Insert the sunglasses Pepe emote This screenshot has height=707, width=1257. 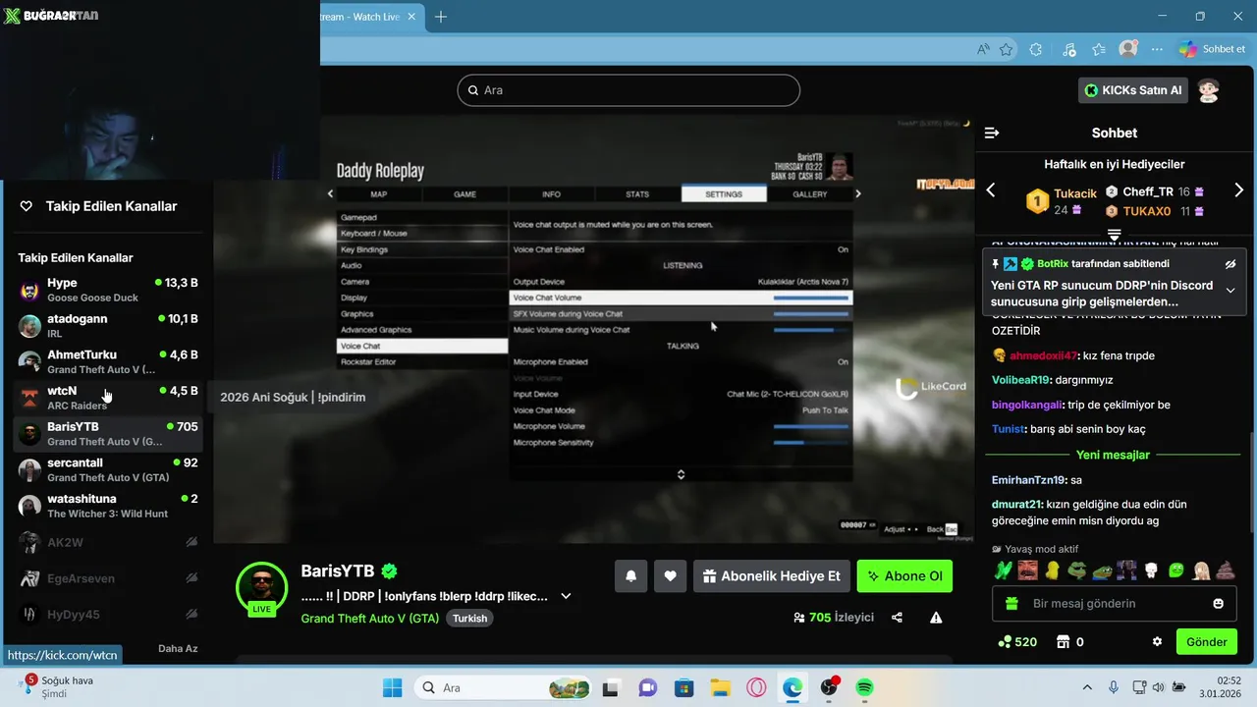point(1077,571)
